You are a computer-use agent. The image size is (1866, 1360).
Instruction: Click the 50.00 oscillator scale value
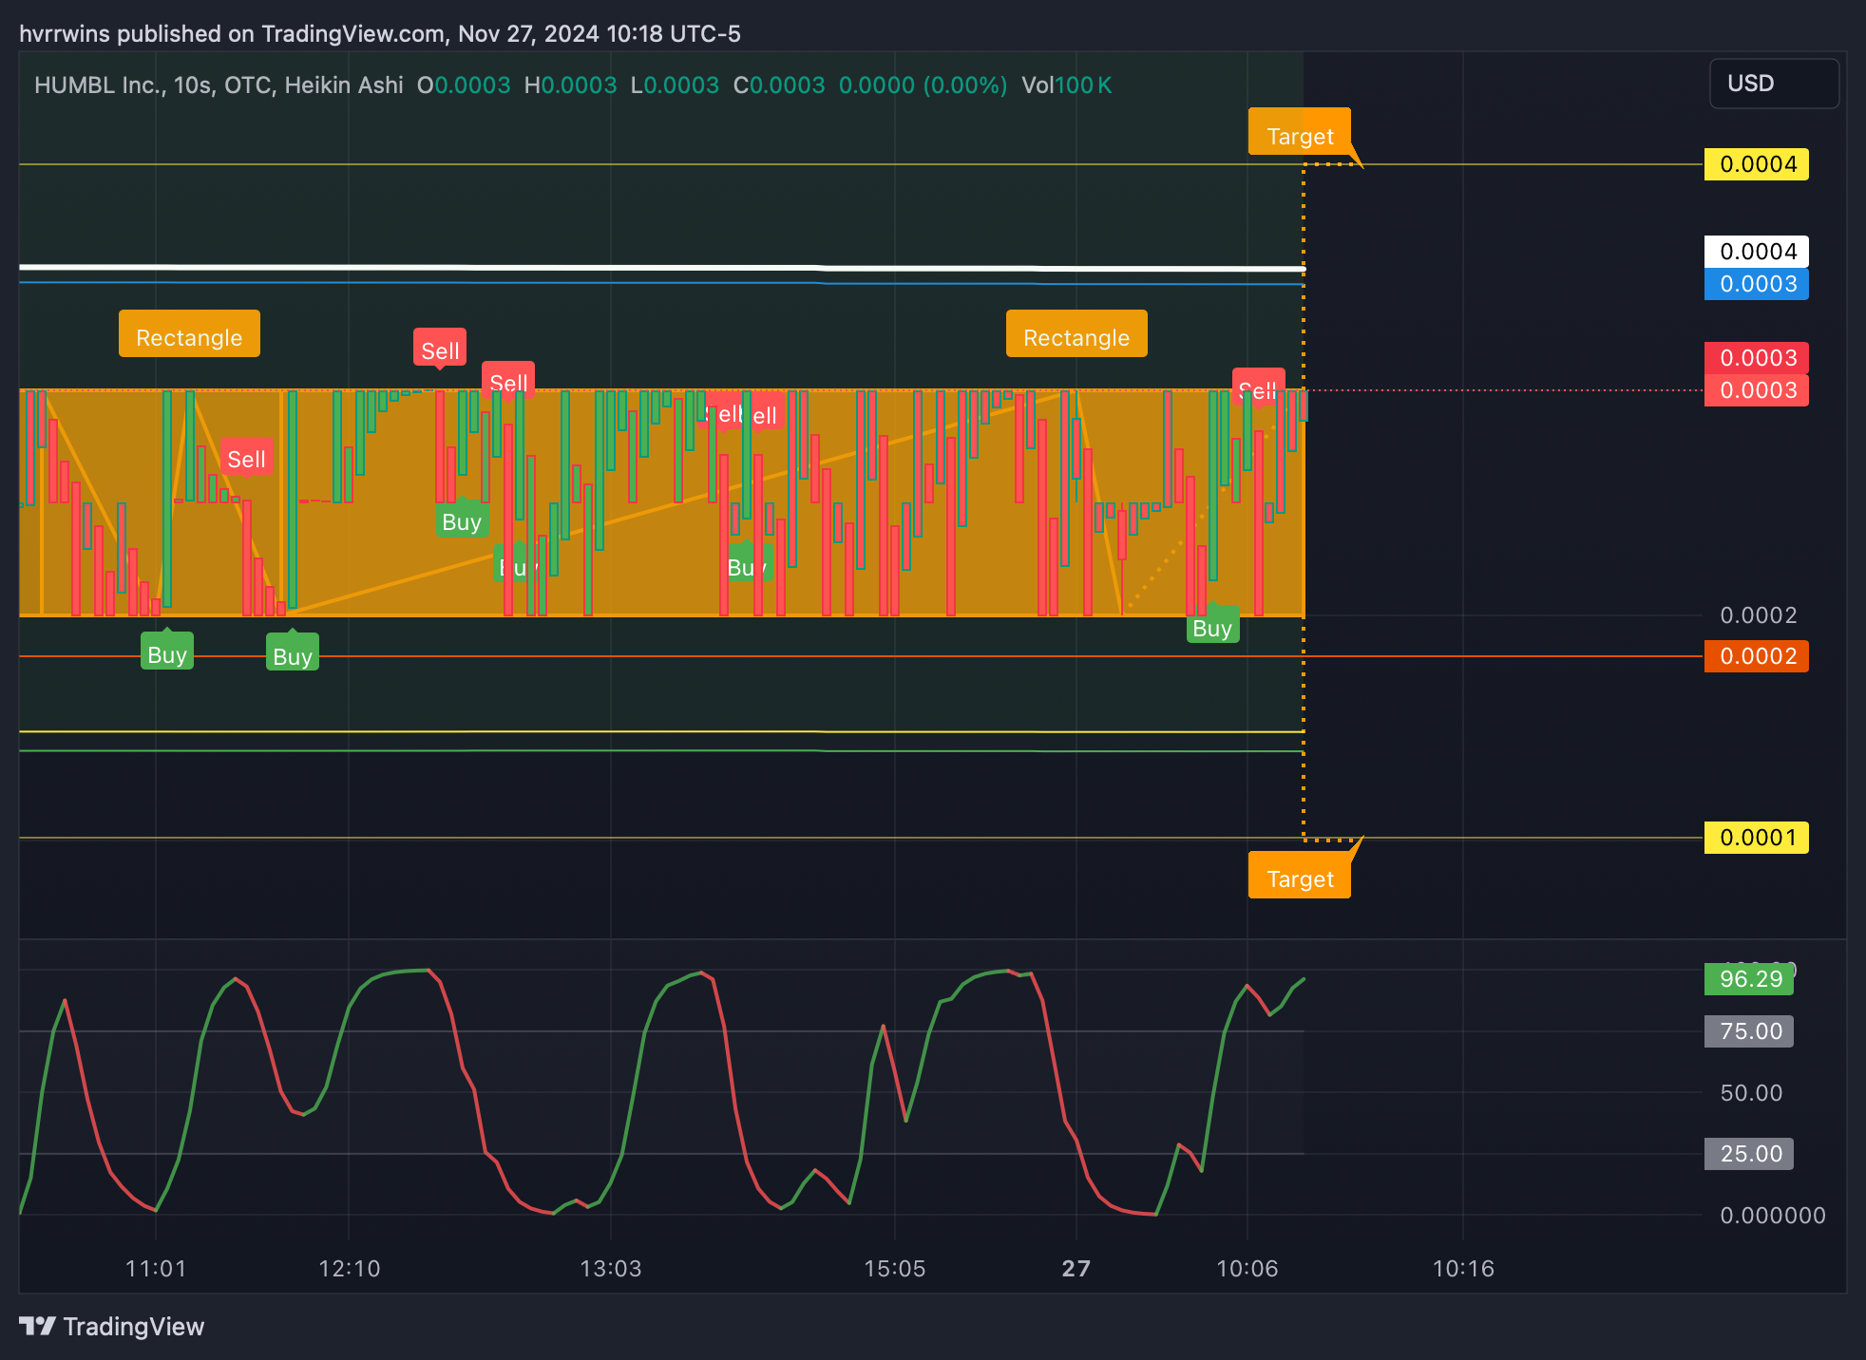1751,1093
